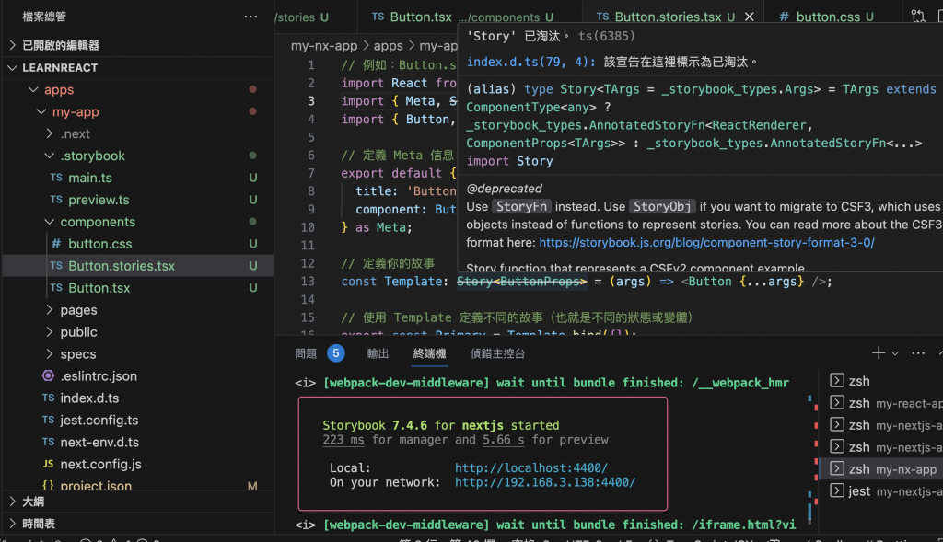Select the 終端機 terminal tab
The width and height of the screenshot is (943, 542).
click(x=429, y=353)
